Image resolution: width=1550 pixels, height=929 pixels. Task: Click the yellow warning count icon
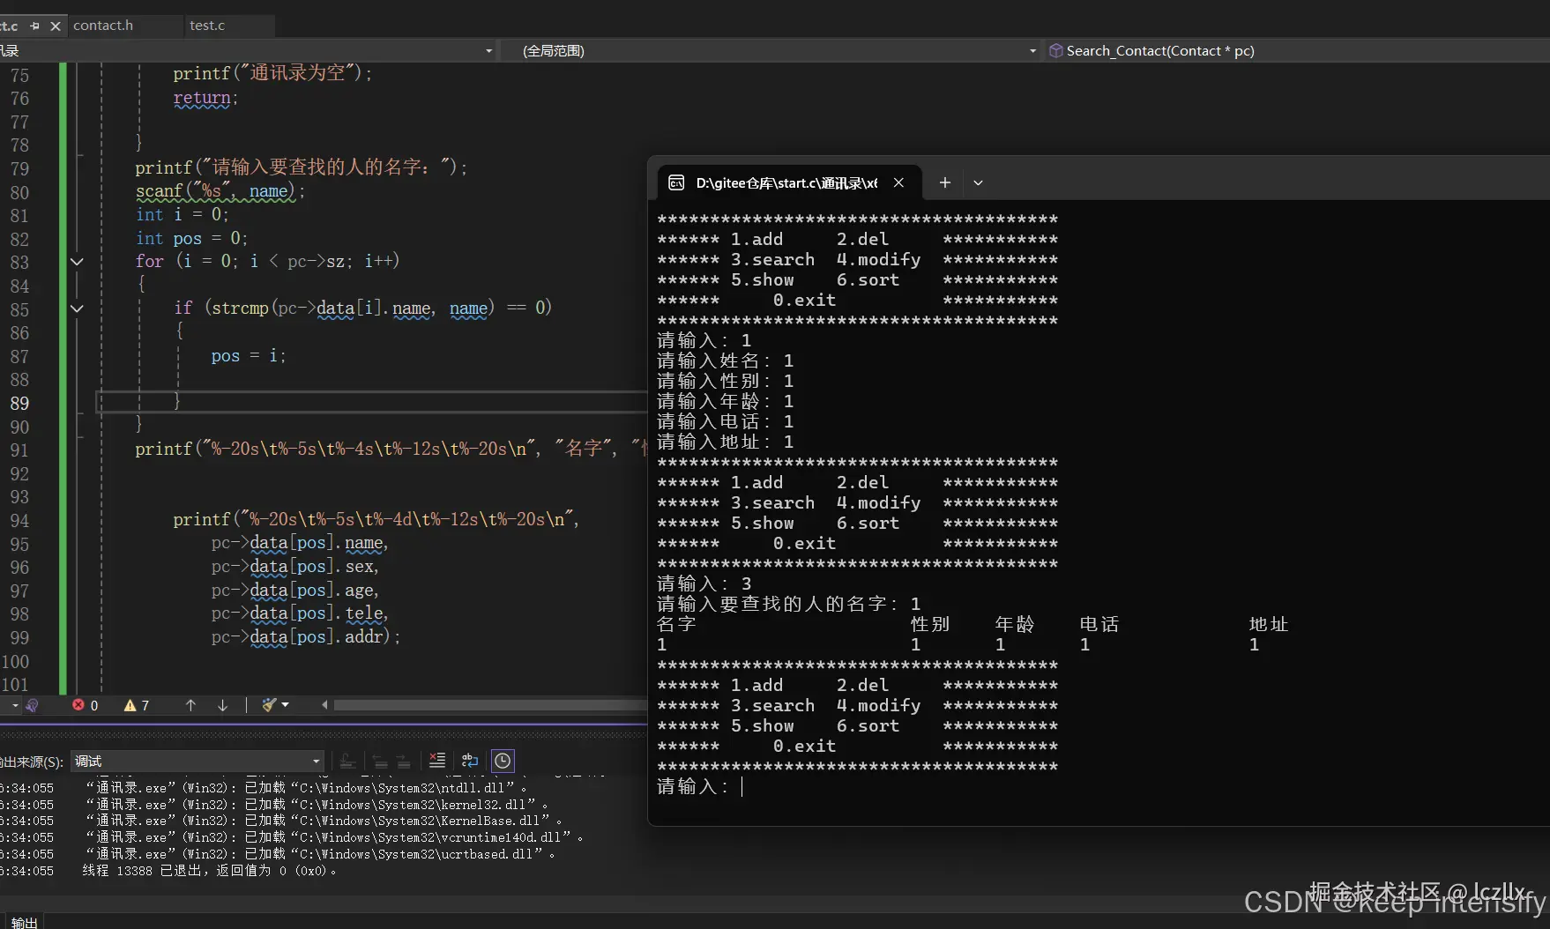point(130,705)
